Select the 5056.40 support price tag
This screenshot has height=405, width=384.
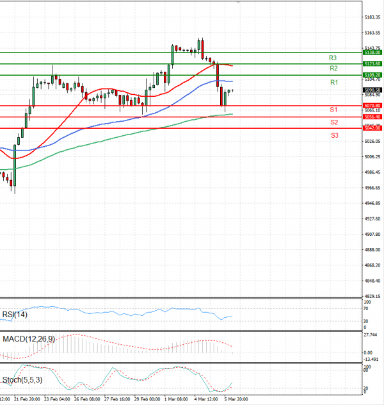click(372, 117)
